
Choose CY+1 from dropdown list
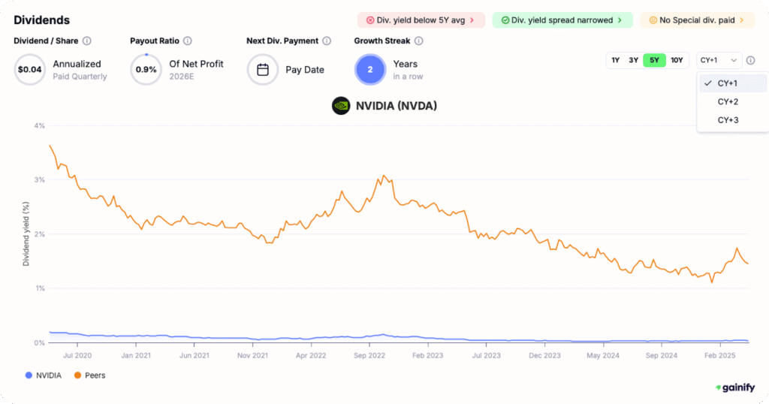coord(733,83)
